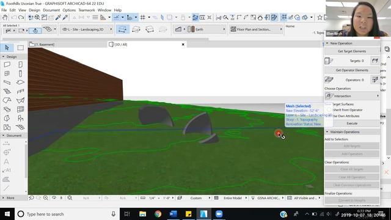Pick the Morph tool
The width and height of the screenshot is (391, 220).
tap(7, 118)
